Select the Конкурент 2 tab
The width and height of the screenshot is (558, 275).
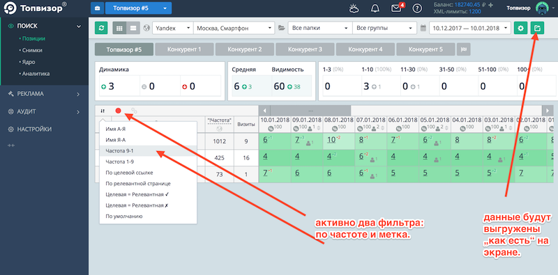pos(245,49)
